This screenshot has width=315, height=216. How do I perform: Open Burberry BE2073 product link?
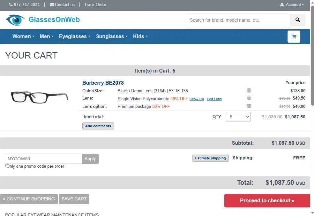pos(103,83)
